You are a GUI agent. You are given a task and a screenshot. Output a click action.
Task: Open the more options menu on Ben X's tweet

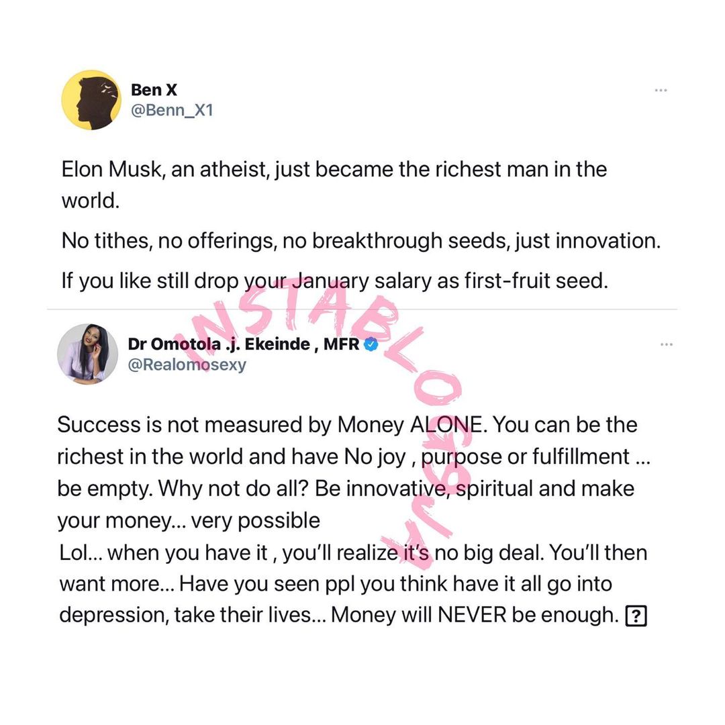point(661,91)
